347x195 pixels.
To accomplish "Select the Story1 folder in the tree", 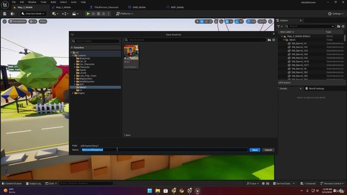I will pos(95,87).
